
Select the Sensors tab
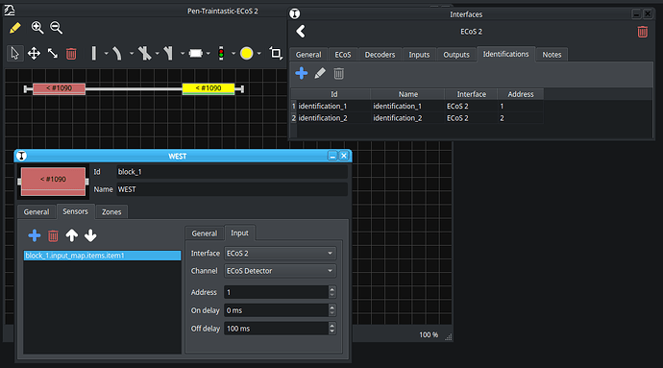point(75,211)
